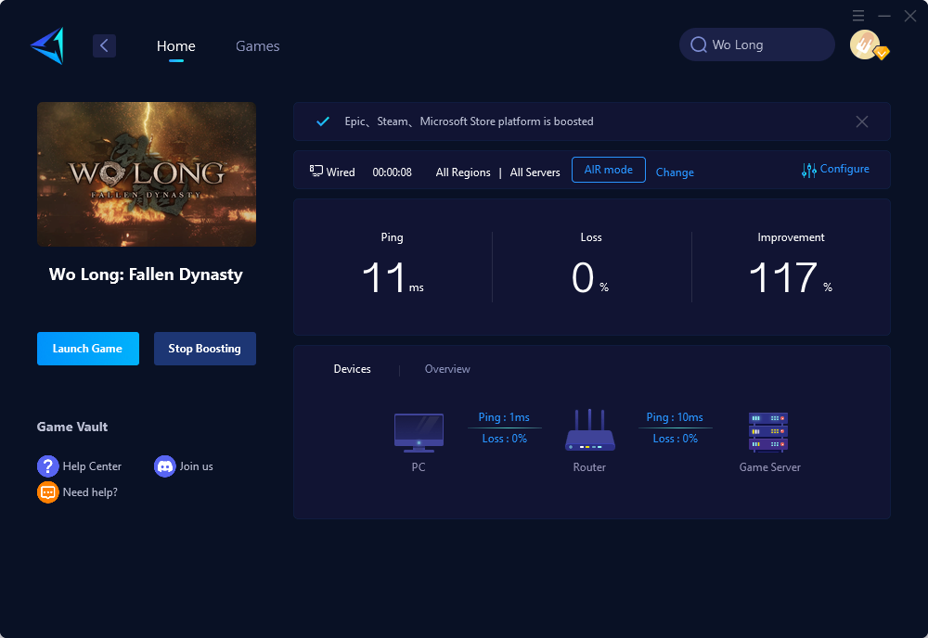Viewport: 928px width, 638px height.
Task: Click the Ping : 10ms router-to-server stat
Action: [675, 417]
